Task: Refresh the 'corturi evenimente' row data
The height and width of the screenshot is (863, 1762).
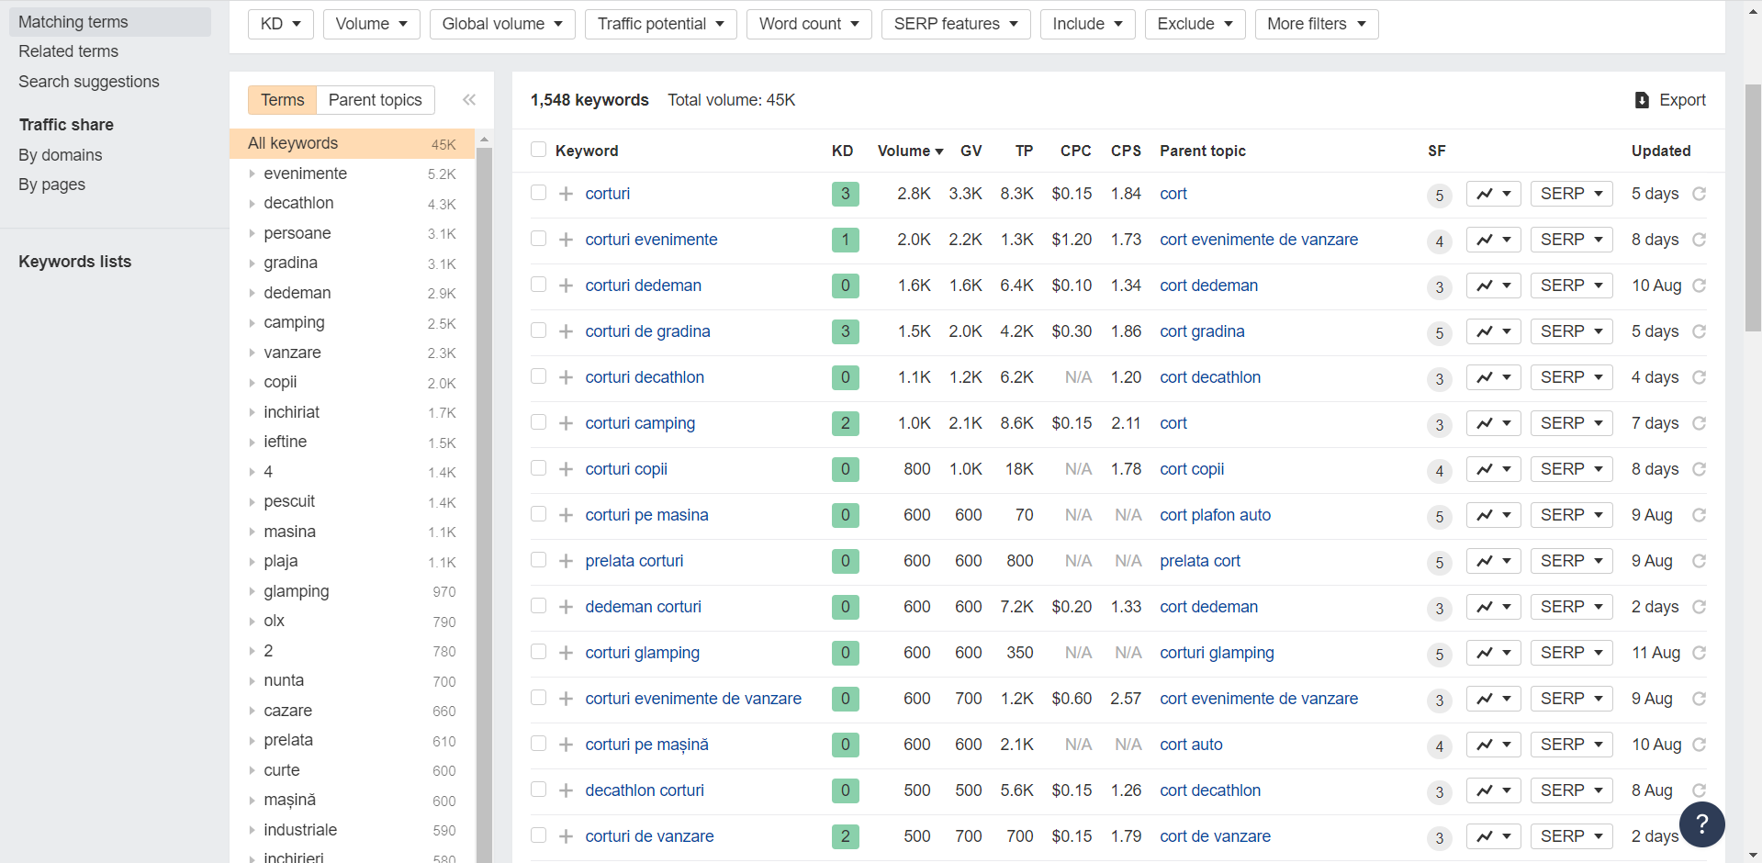Action: (x=1699, y=240)
